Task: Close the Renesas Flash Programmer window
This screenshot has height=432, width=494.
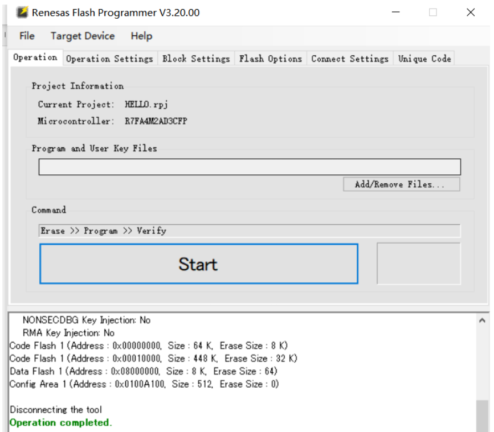Action: point(471,13)
